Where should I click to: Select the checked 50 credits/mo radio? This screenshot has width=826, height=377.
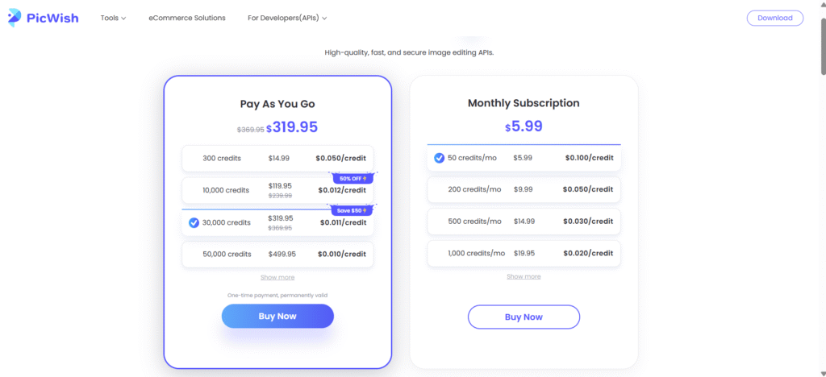[439, 158]
